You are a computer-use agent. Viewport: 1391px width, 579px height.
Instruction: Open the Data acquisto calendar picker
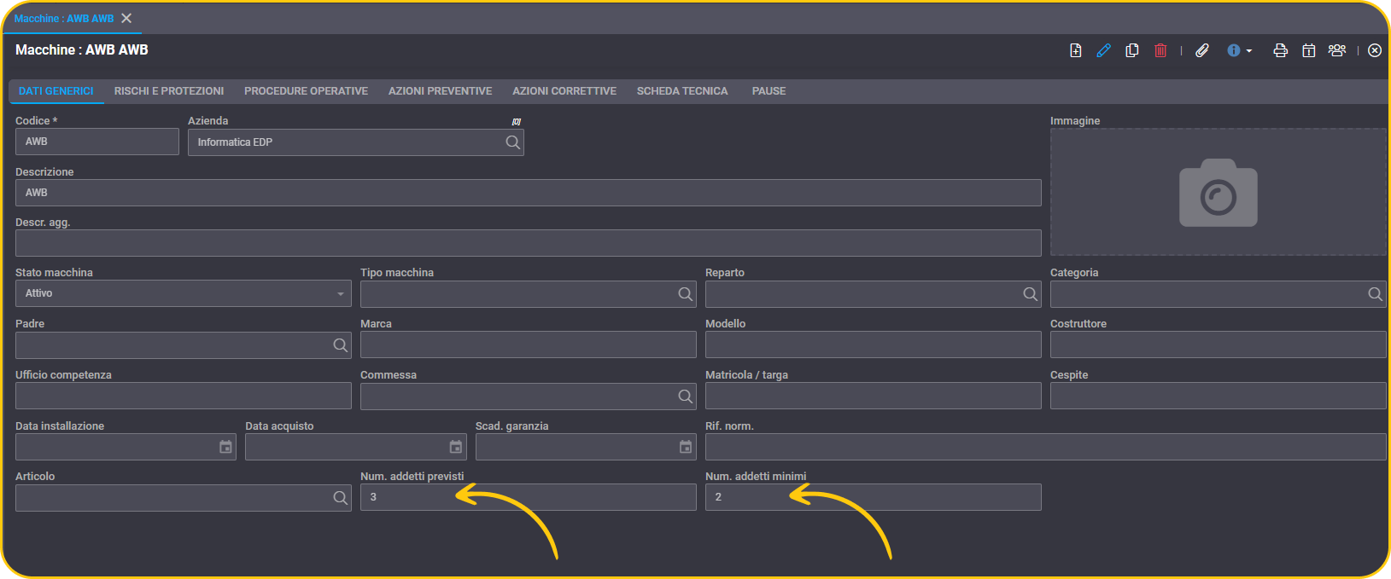456,447
